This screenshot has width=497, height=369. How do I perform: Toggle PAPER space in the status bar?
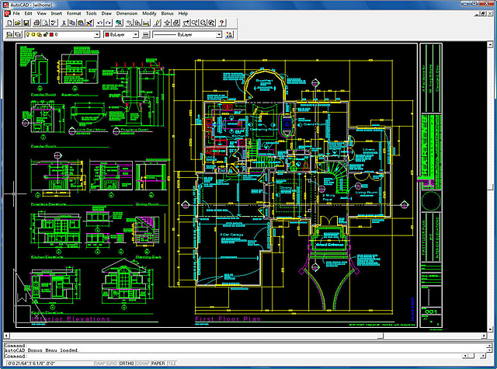coord(158,364)
